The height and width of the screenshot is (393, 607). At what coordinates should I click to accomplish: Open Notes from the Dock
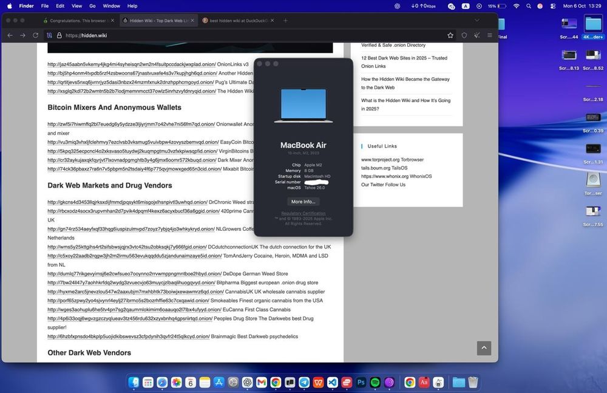click(x=205, y=383)
